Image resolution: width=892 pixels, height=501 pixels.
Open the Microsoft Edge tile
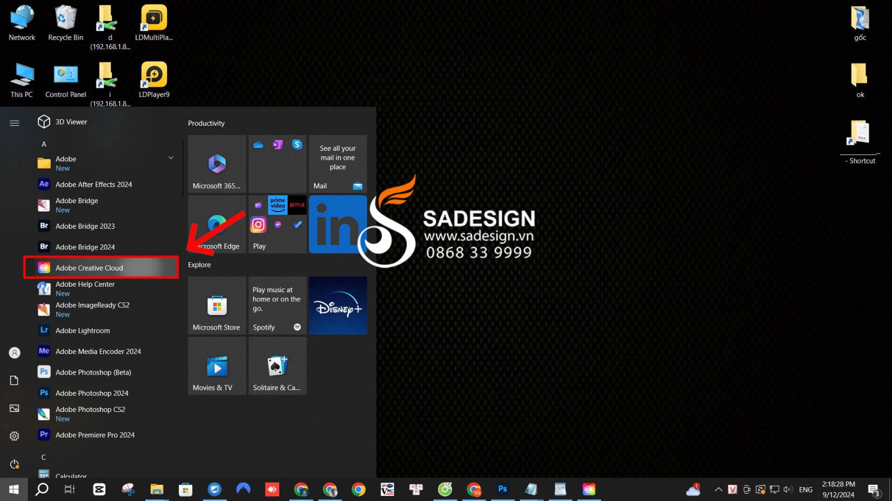pyautogui.click(x=217, y=224)
